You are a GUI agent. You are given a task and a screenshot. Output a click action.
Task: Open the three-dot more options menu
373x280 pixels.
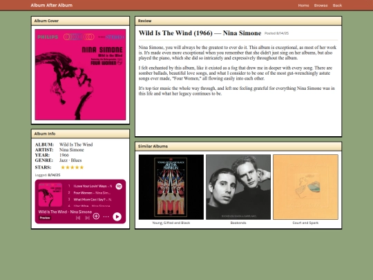click(x=106, y=216)
